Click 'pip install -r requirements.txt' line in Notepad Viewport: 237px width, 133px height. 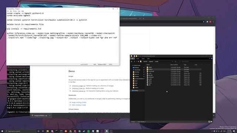pos(24,29)
